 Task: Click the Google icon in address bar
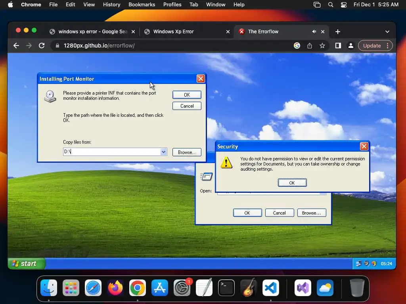(297, 46)
